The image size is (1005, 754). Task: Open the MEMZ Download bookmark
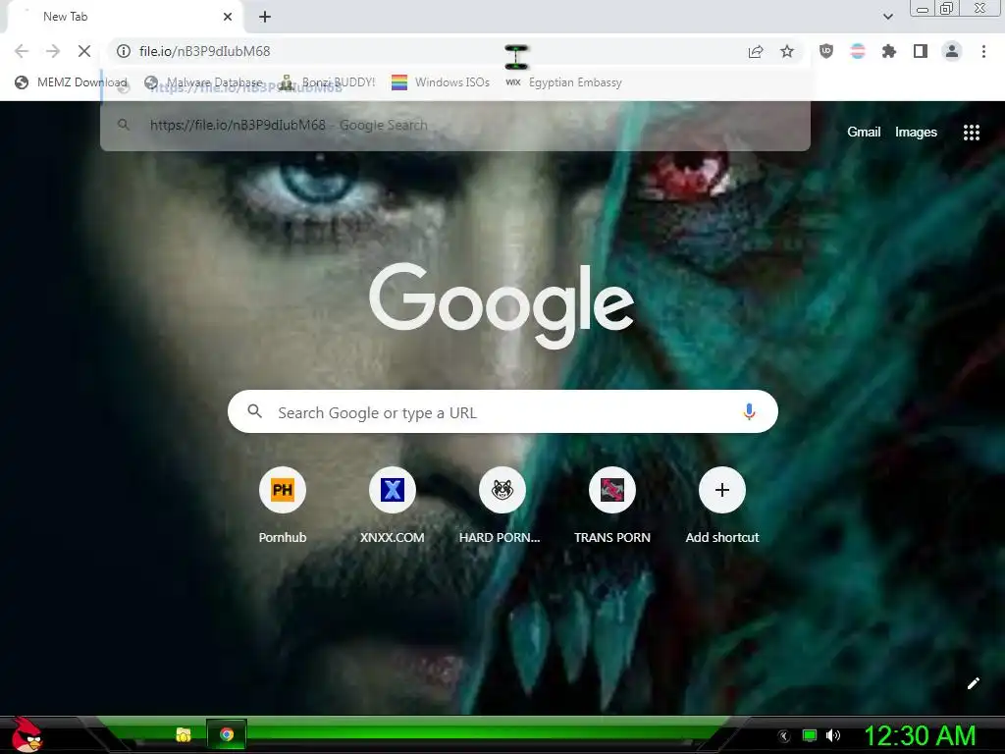pyautogui.click(x=71, y=82)
